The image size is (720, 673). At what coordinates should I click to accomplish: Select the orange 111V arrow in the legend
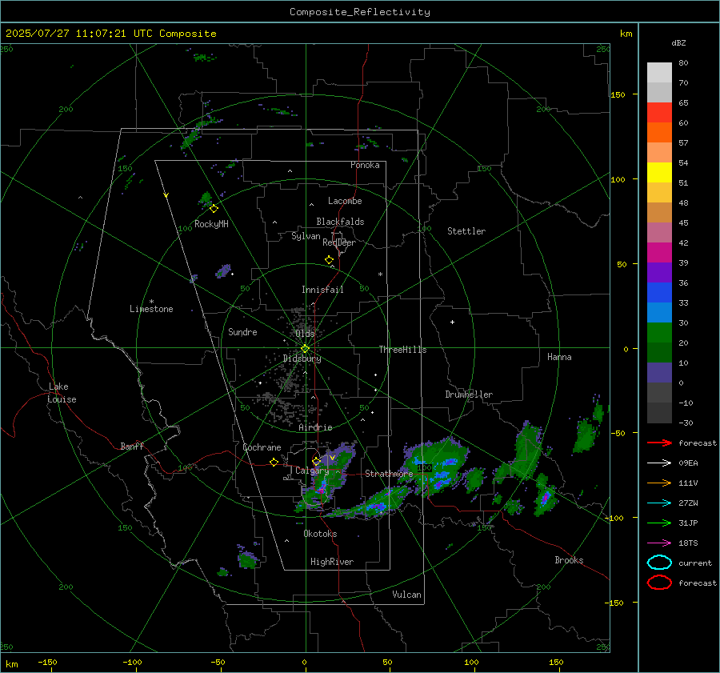[x=659, y=483]
